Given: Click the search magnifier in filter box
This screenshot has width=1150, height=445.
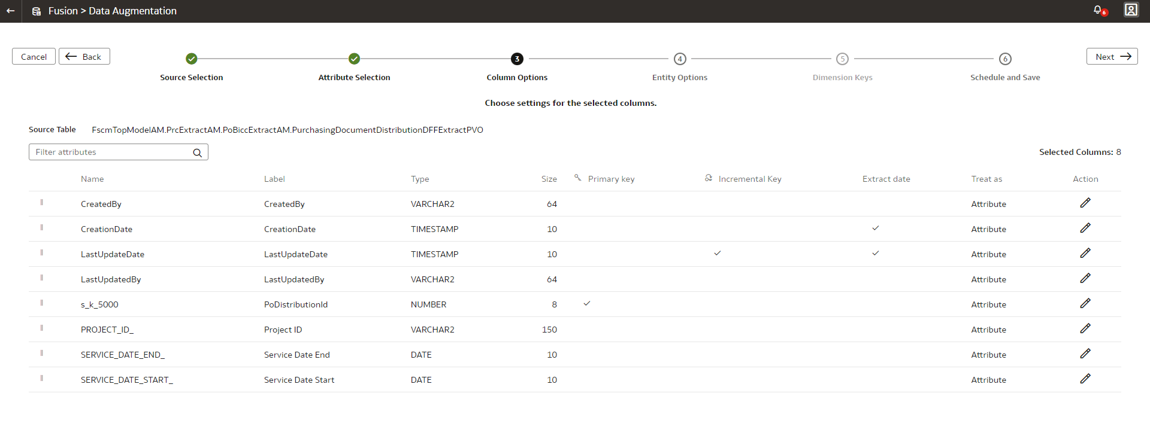Looking at the screenshot, I should pyautogui.click(x=197, y=153).
